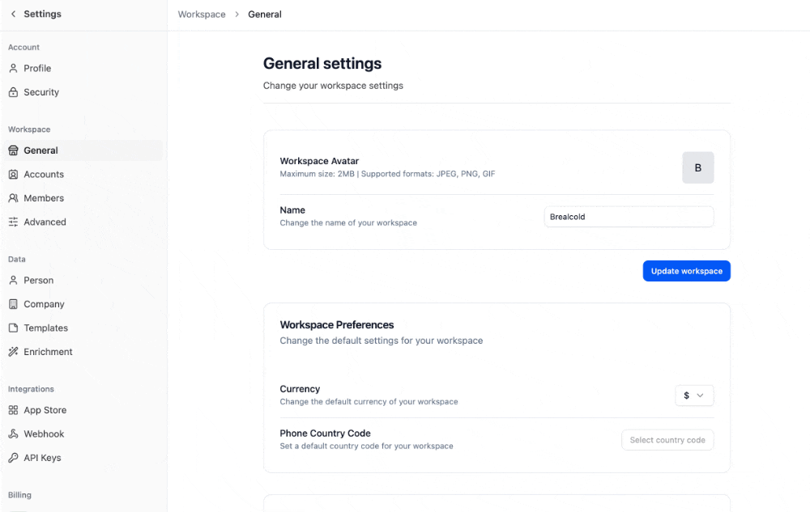Viewport: 810px width, 512px height.
Task: Click the Currency label
Action: tap(301, 389)
